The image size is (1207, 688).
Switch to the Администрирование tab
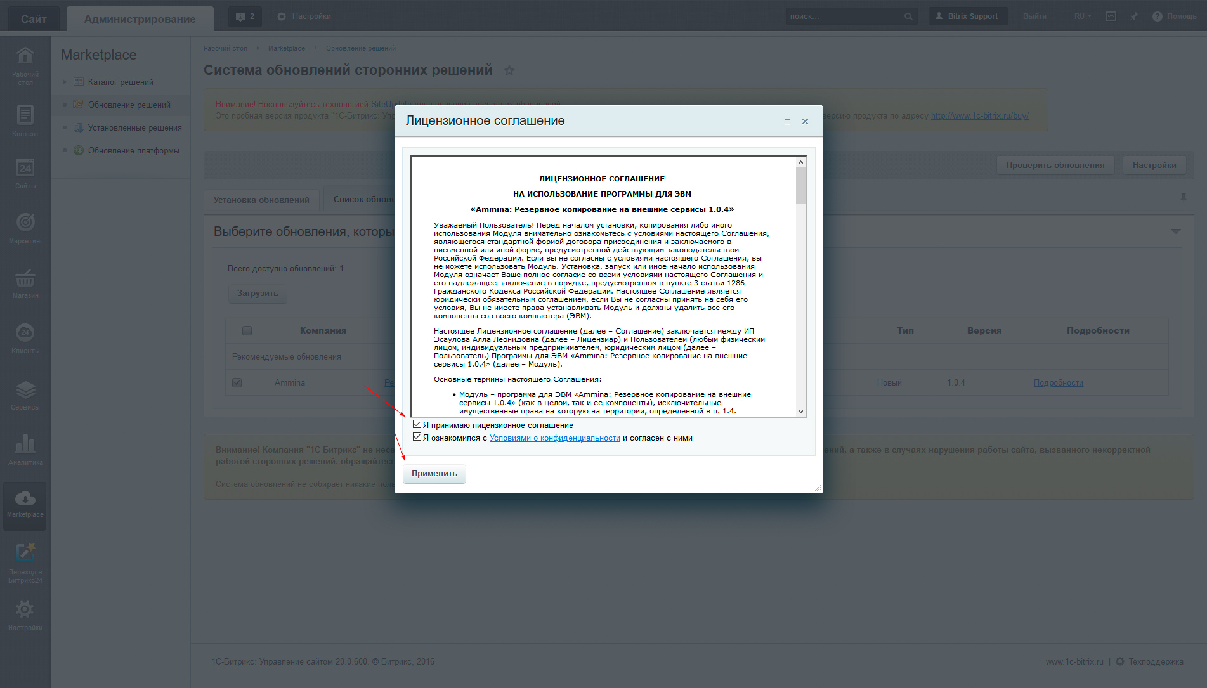140,19
